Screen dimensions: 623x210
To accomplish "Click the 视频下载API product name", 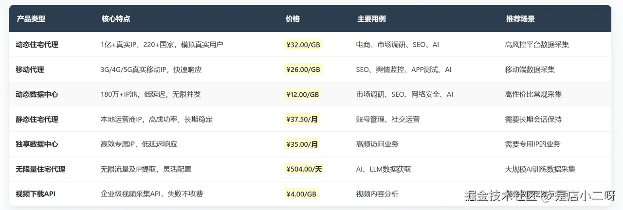I will click(36, 194).
